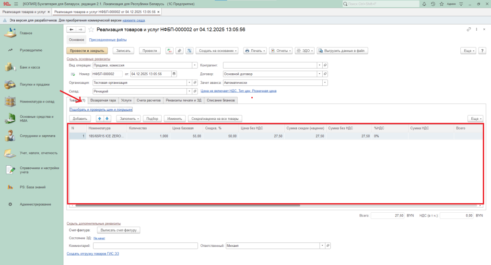The image size is (491, 265).
Task: Move row up with the blue up arrow
Action: point(100,118)
